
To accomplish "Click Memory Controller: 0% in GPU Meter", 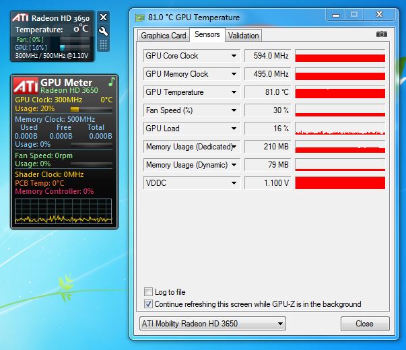I will pyautogui.click(x=55, y=191).
